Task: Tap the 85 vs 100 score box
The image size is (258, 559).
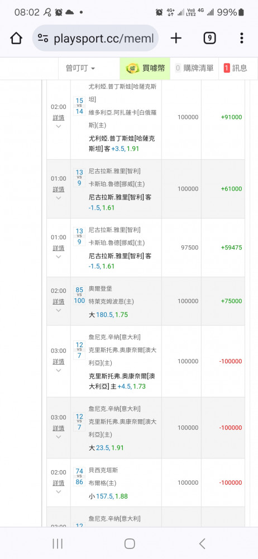Action: [79, 295]
